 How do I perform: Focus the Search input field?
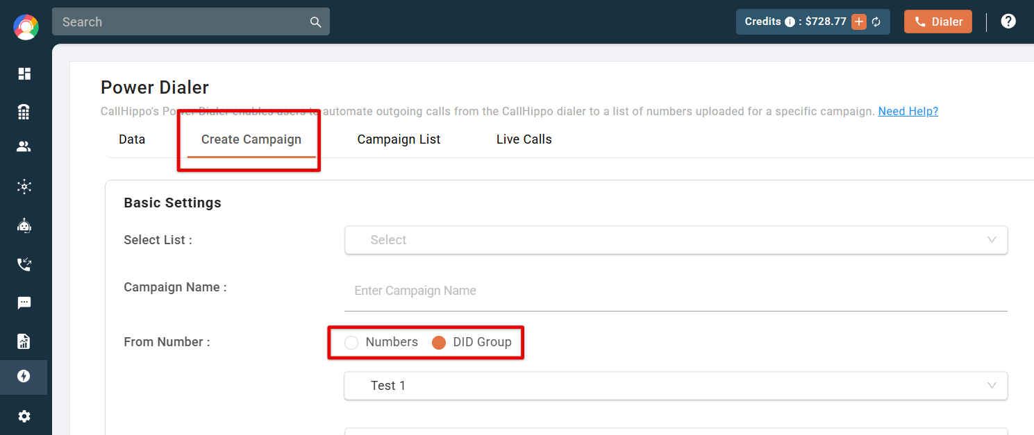191,22
